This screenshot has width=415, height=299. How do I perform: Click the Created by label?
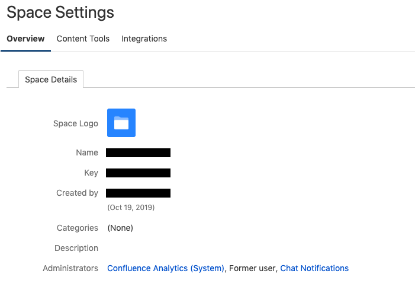tap(78, 193)
